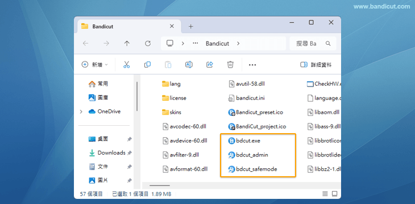
Task: Open the 新增 dropdown
Action: (x=95, y=65)
